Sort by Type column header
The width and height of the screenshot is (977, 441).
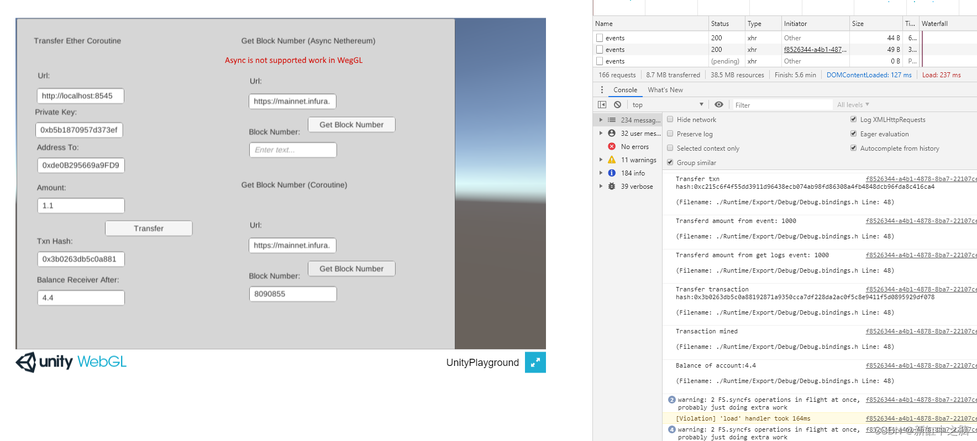coord(763,24)
